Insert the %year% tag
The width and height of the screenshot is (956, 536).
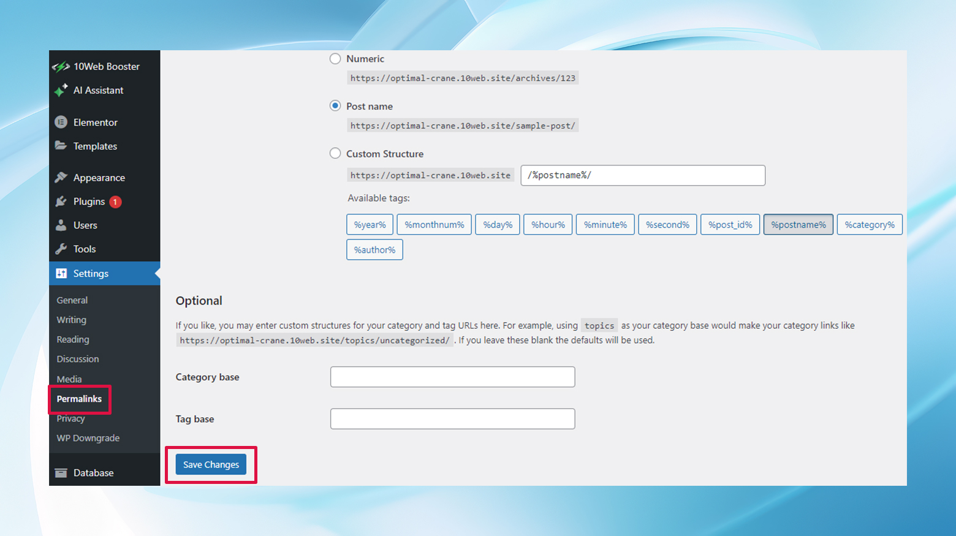pos(370,224)
